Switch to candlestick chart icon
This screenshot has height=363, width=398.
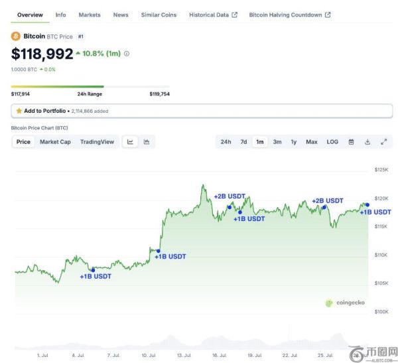coord(147,141)
